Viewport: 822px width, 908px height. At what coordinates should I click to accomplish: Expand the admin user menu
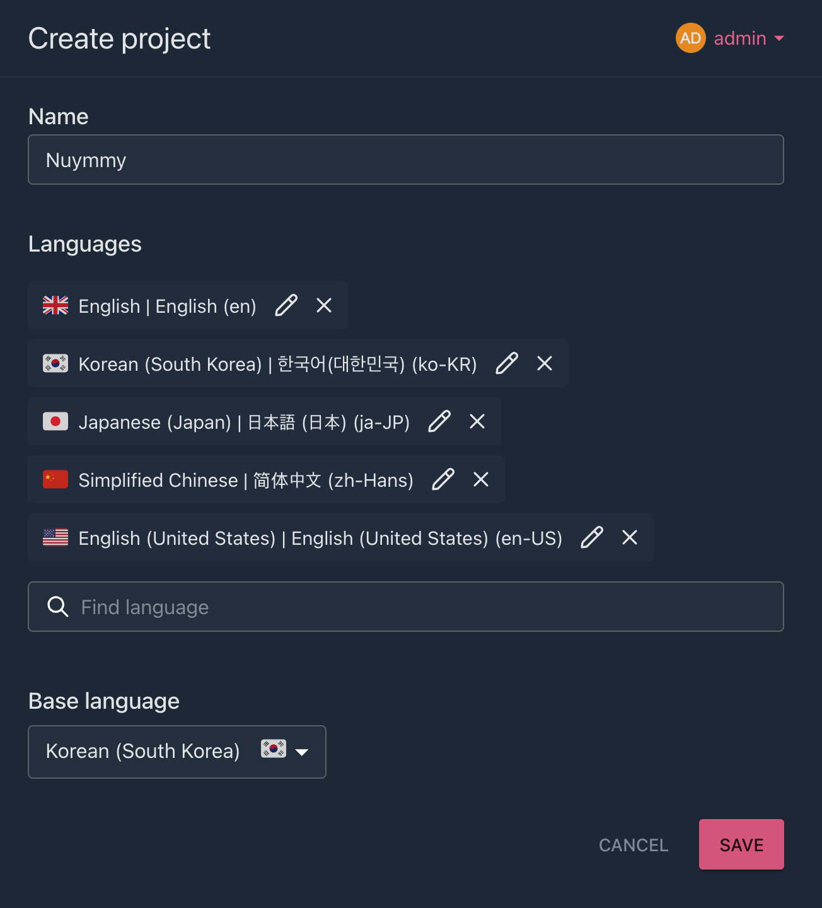[749, 38]
